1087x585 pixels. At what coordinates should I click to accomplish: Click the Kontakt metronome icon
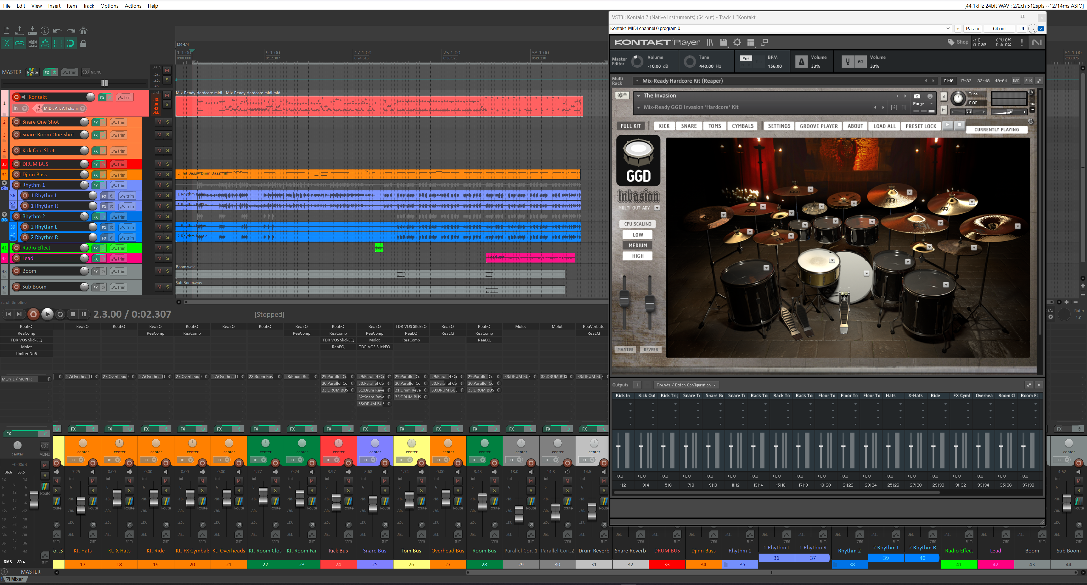point(801,62)
